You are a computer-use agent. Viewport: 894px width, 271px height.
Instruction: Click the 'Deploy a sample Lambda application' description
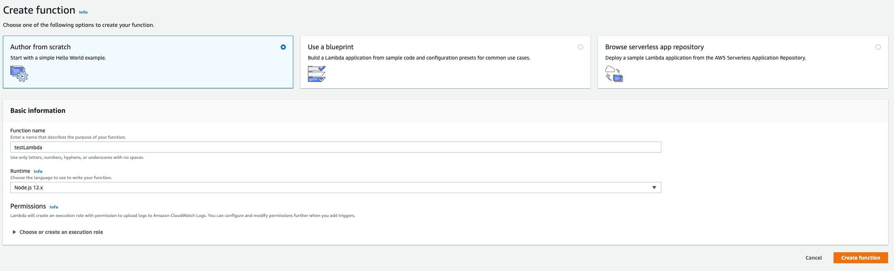coord(706,58)
